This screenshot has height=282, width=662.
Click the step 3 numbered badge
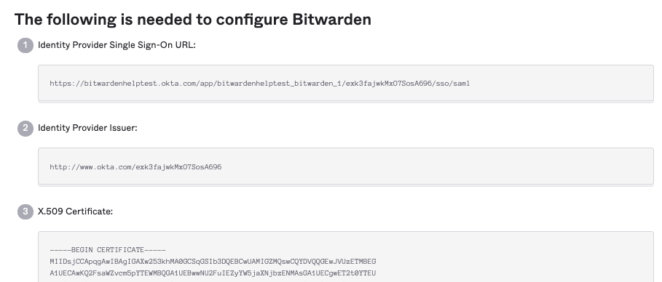[x=25, y=211]
